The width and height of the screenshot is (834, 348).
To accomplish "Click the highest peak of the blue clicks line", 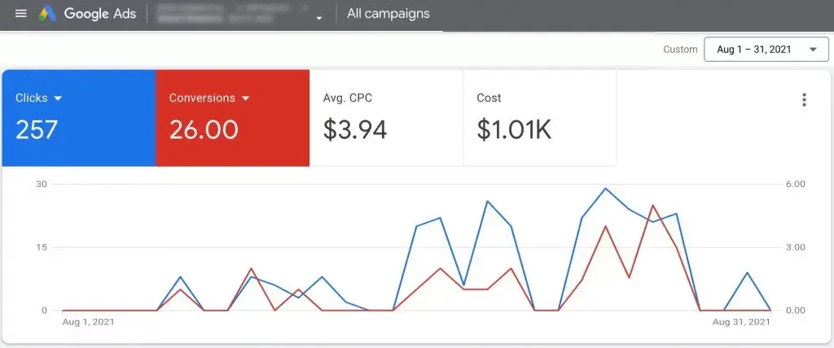I will (605, 188).
